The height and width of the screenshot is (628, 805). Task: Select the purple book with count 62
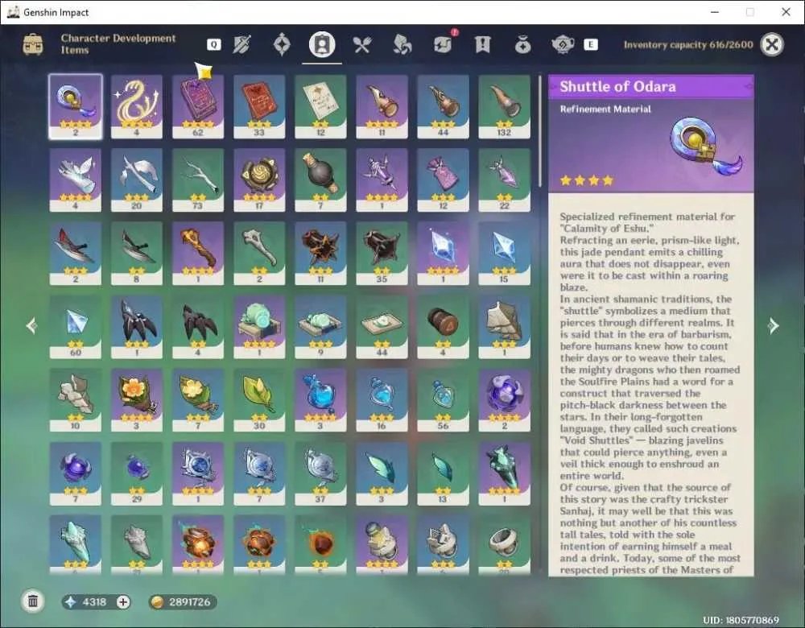pyautogui.click(x=198, y=107)
